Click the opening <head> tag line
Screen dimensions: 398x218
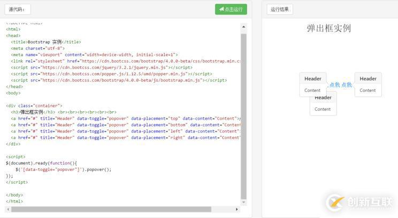(13, 35)
